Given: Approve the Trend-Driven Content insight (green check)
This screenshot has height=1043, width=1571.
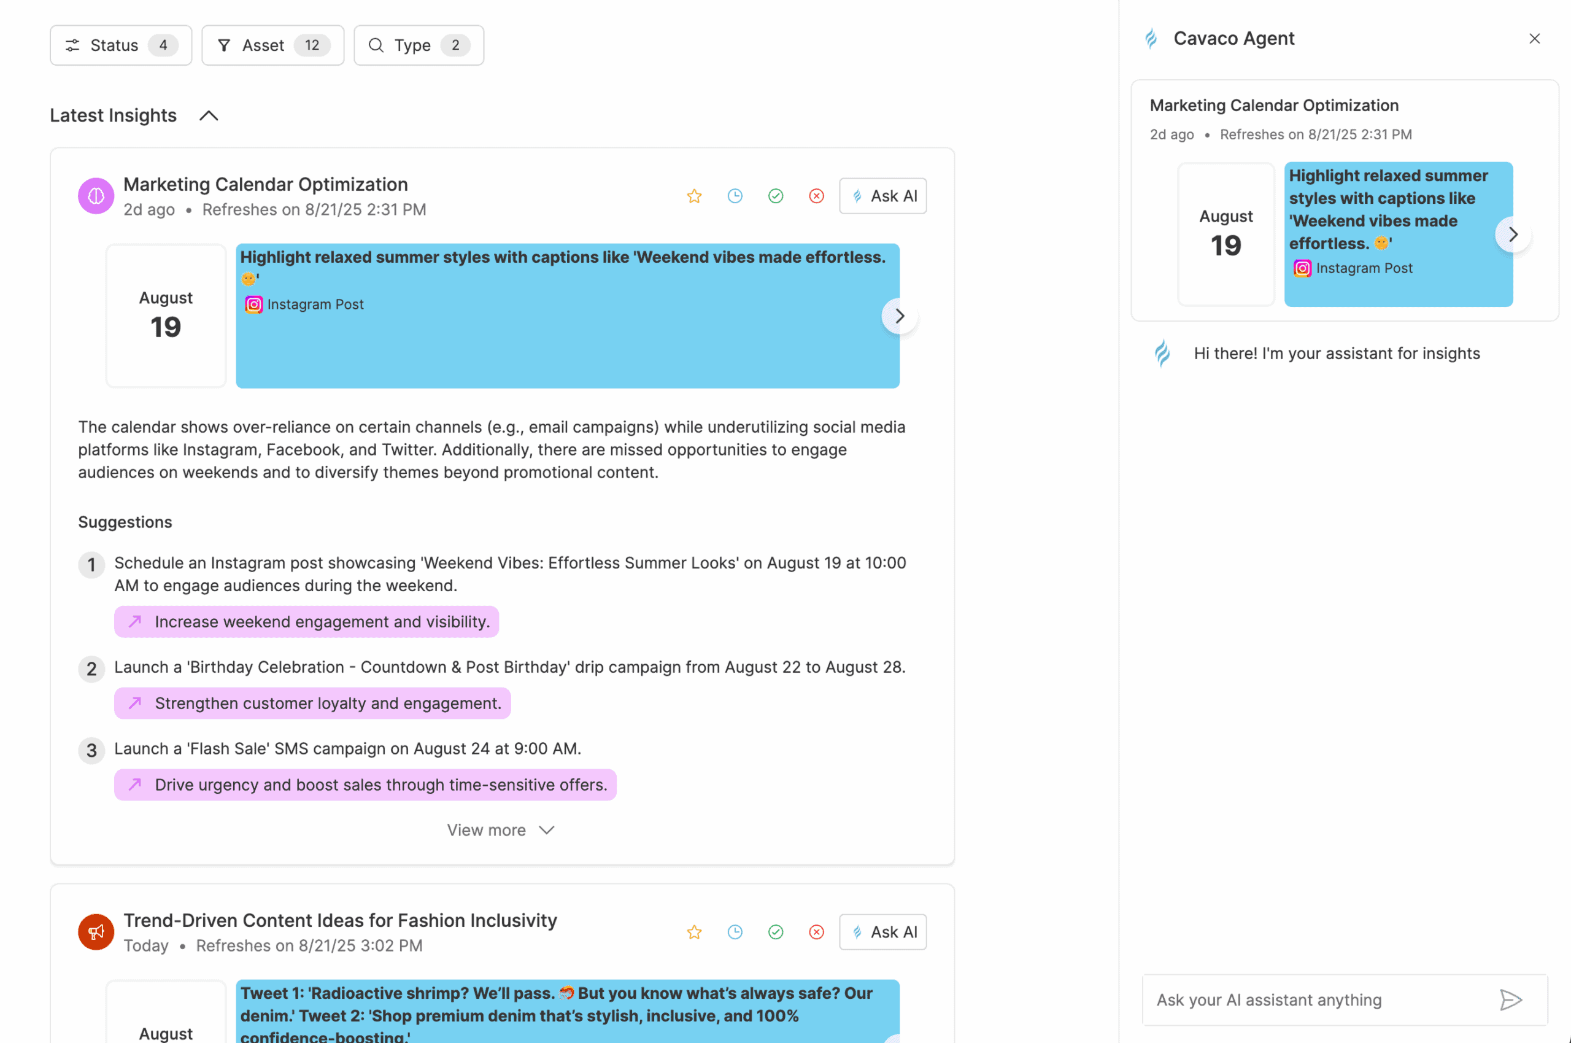Looking at the screenshot, I should [775, 932].
